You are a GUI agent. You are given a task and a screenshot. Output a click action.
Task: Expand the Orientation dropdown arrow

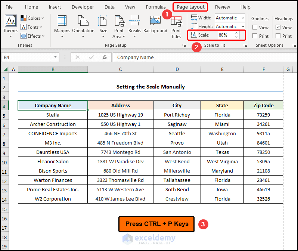point(83,36)
